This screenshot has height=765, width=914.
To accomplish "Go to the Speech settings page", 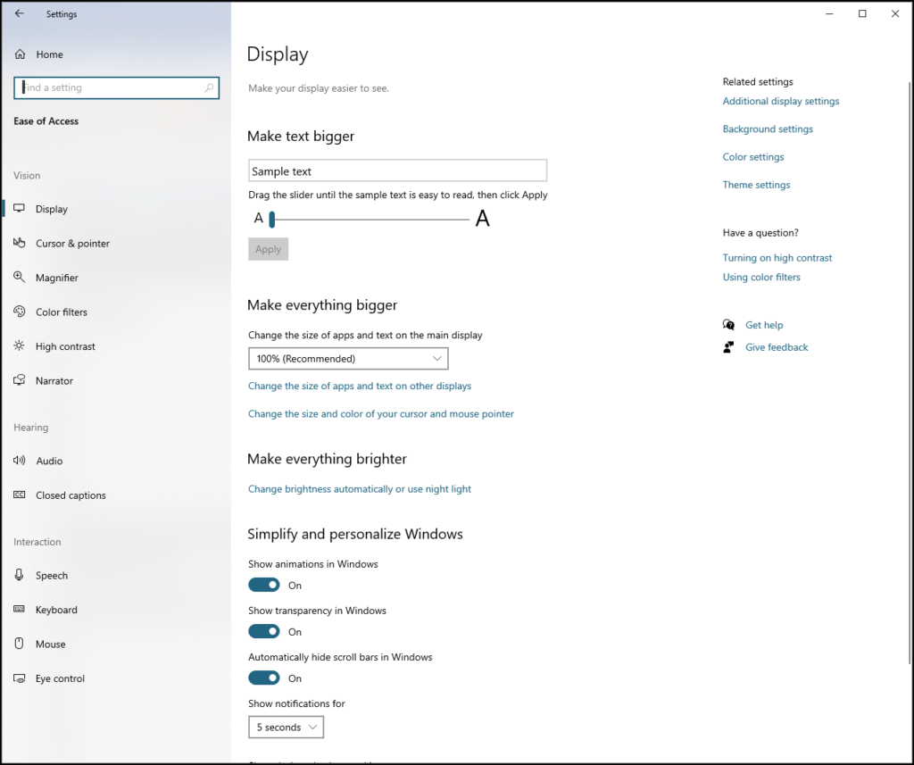I will [51, 576].
